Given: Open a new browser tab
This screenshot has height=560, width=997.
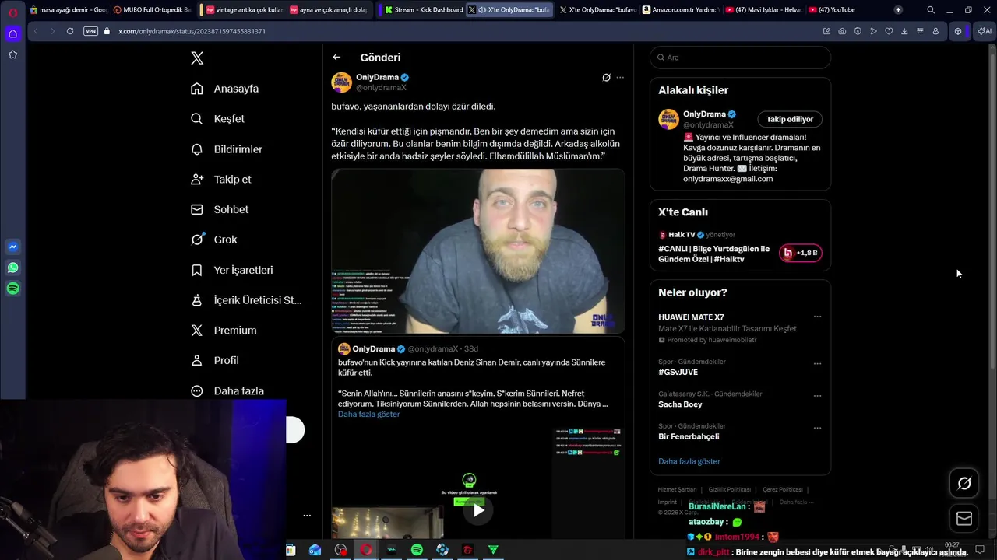Looking at the screenshot, I should coord(898,10).
